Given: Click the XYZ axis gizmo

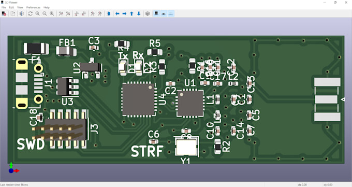Looking at the screenshot, I should 13,168.
